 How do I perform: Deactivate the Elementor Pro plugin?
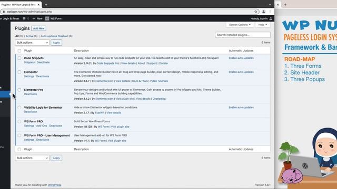[x=31, y=94]
